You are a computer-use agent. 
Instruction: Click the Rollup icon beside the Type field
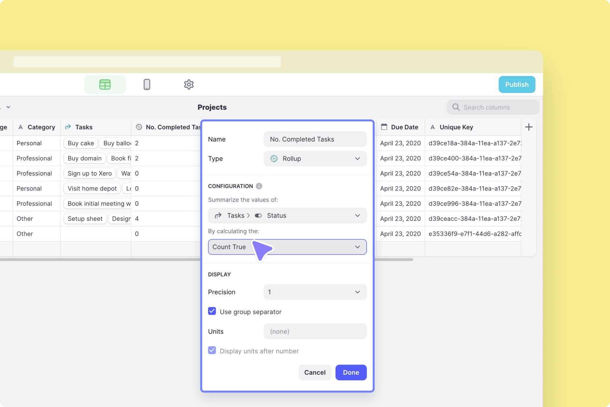pos(274,159)
